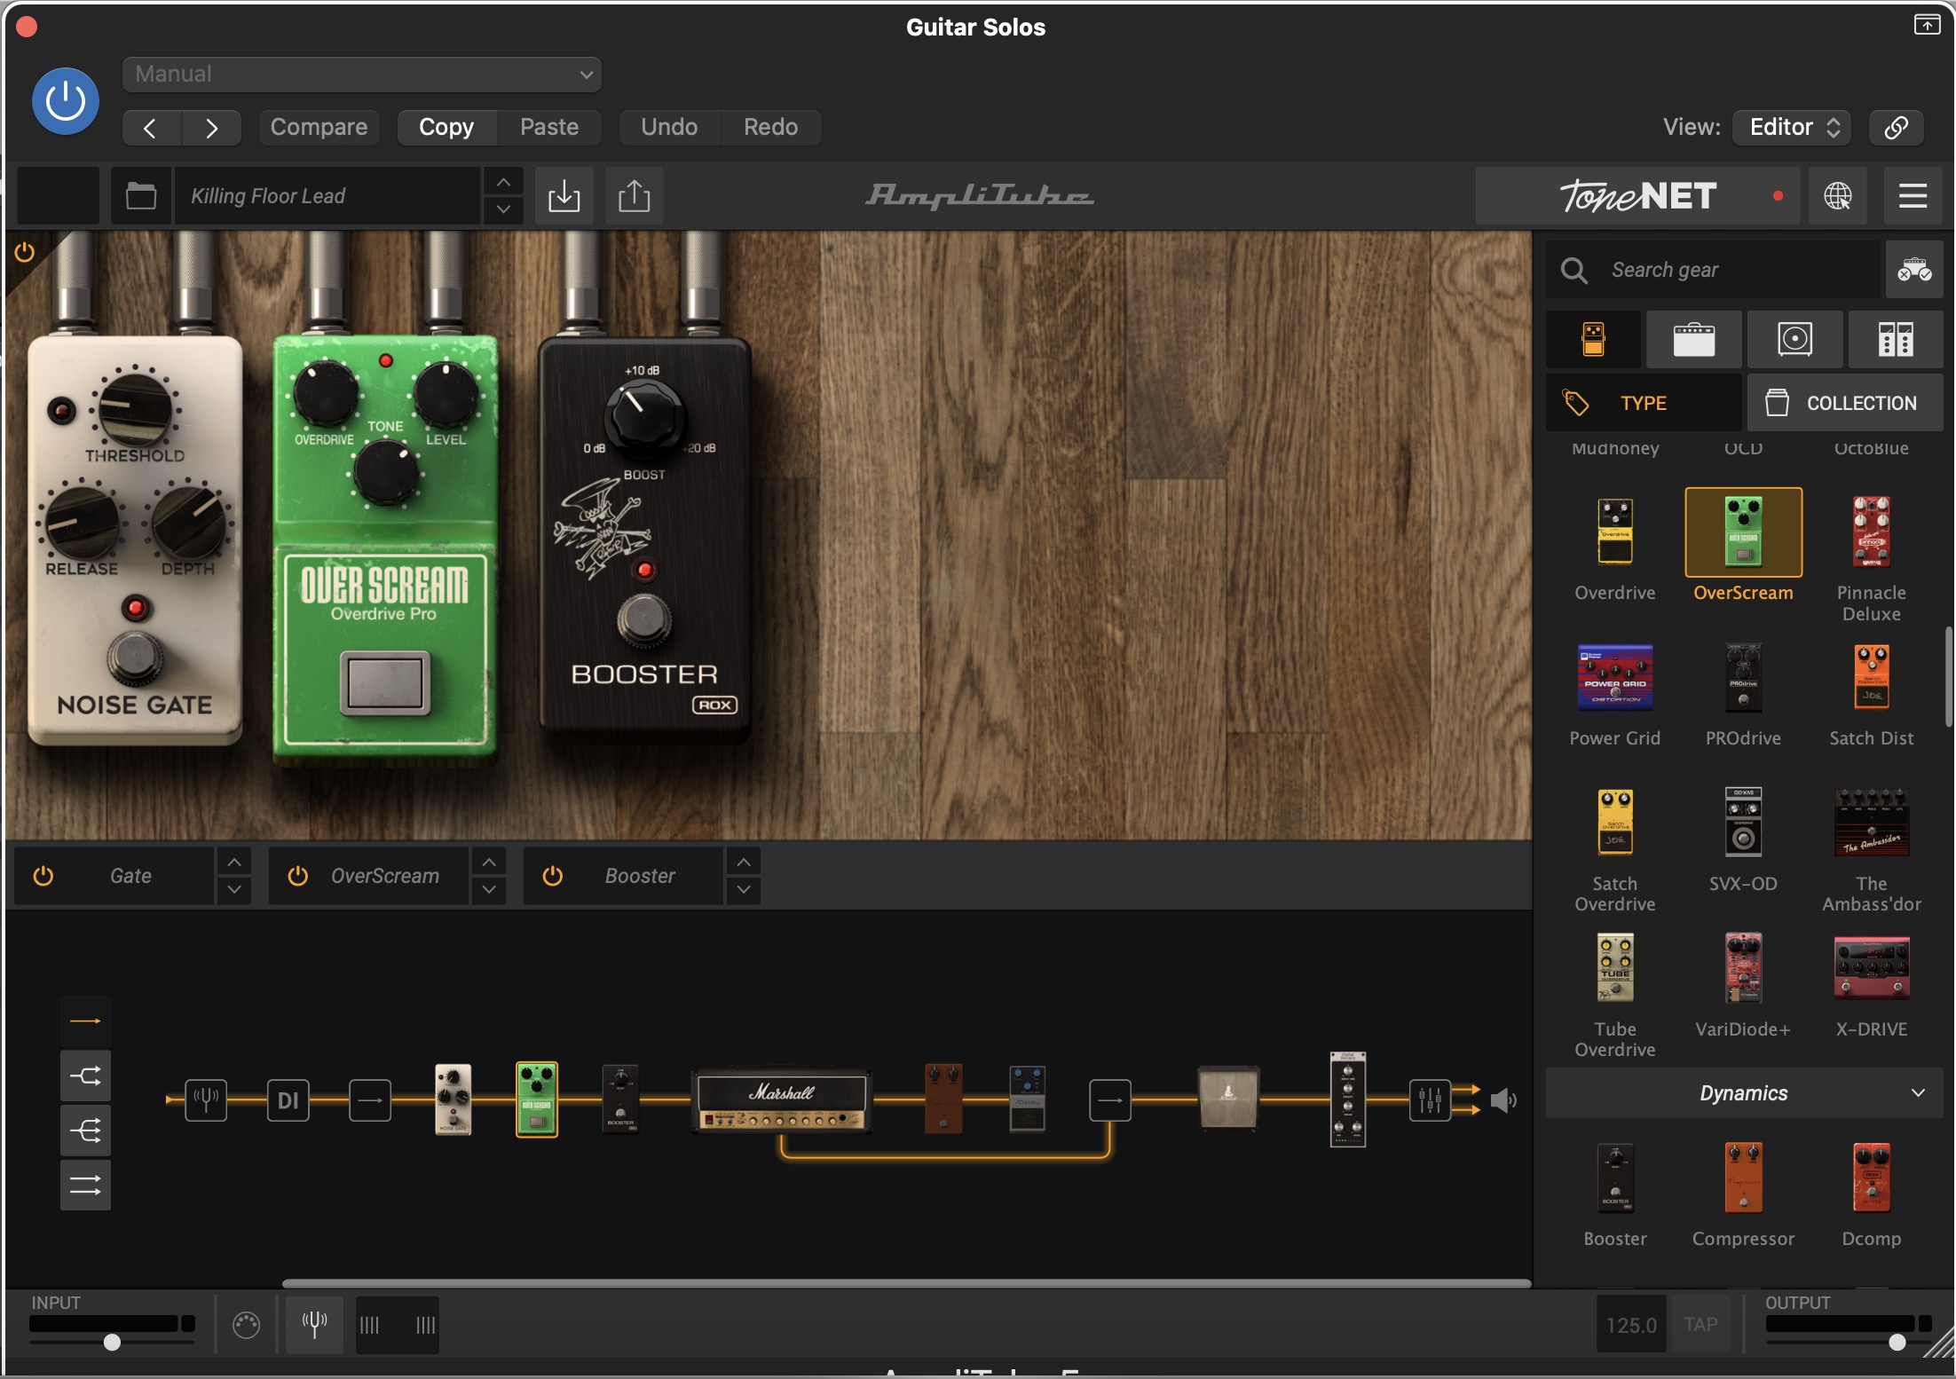The width and height of the screenshot is (1956, 1379).
Task: Click the link chain icon
Action: point(1896,127)
